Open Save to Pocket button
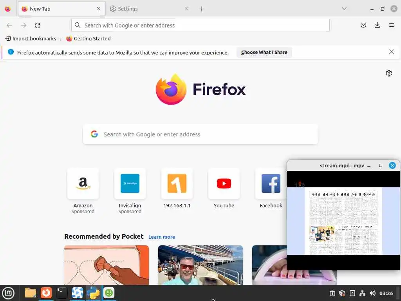This screenshot has width=401, height=301. tap(363, 25)
